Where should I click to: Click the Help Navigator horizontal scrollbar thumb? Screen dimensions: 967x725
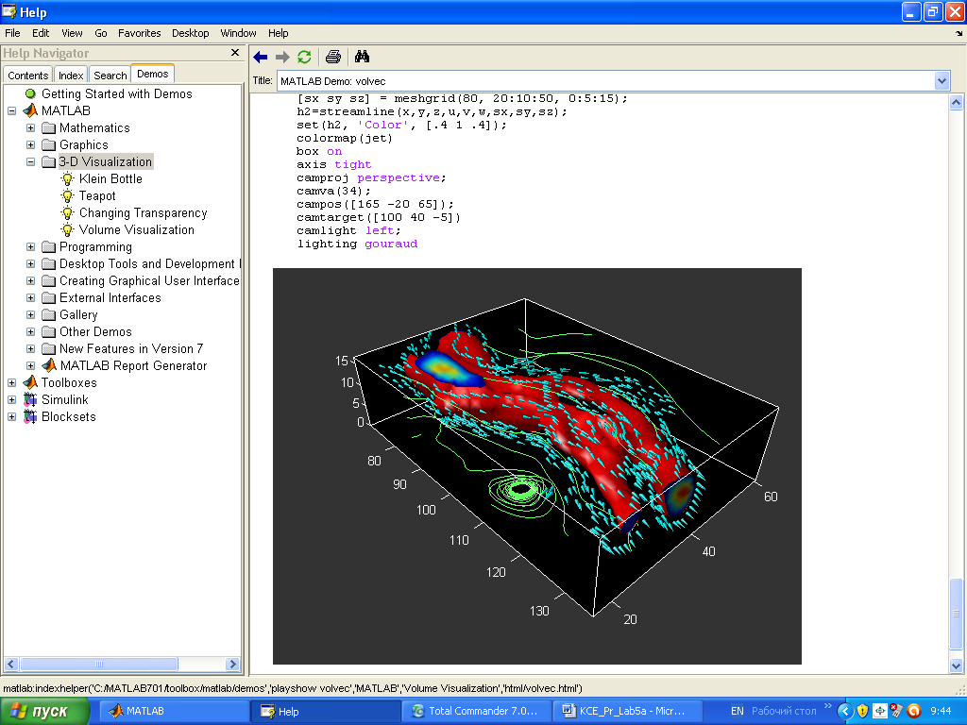pos(99,664)
